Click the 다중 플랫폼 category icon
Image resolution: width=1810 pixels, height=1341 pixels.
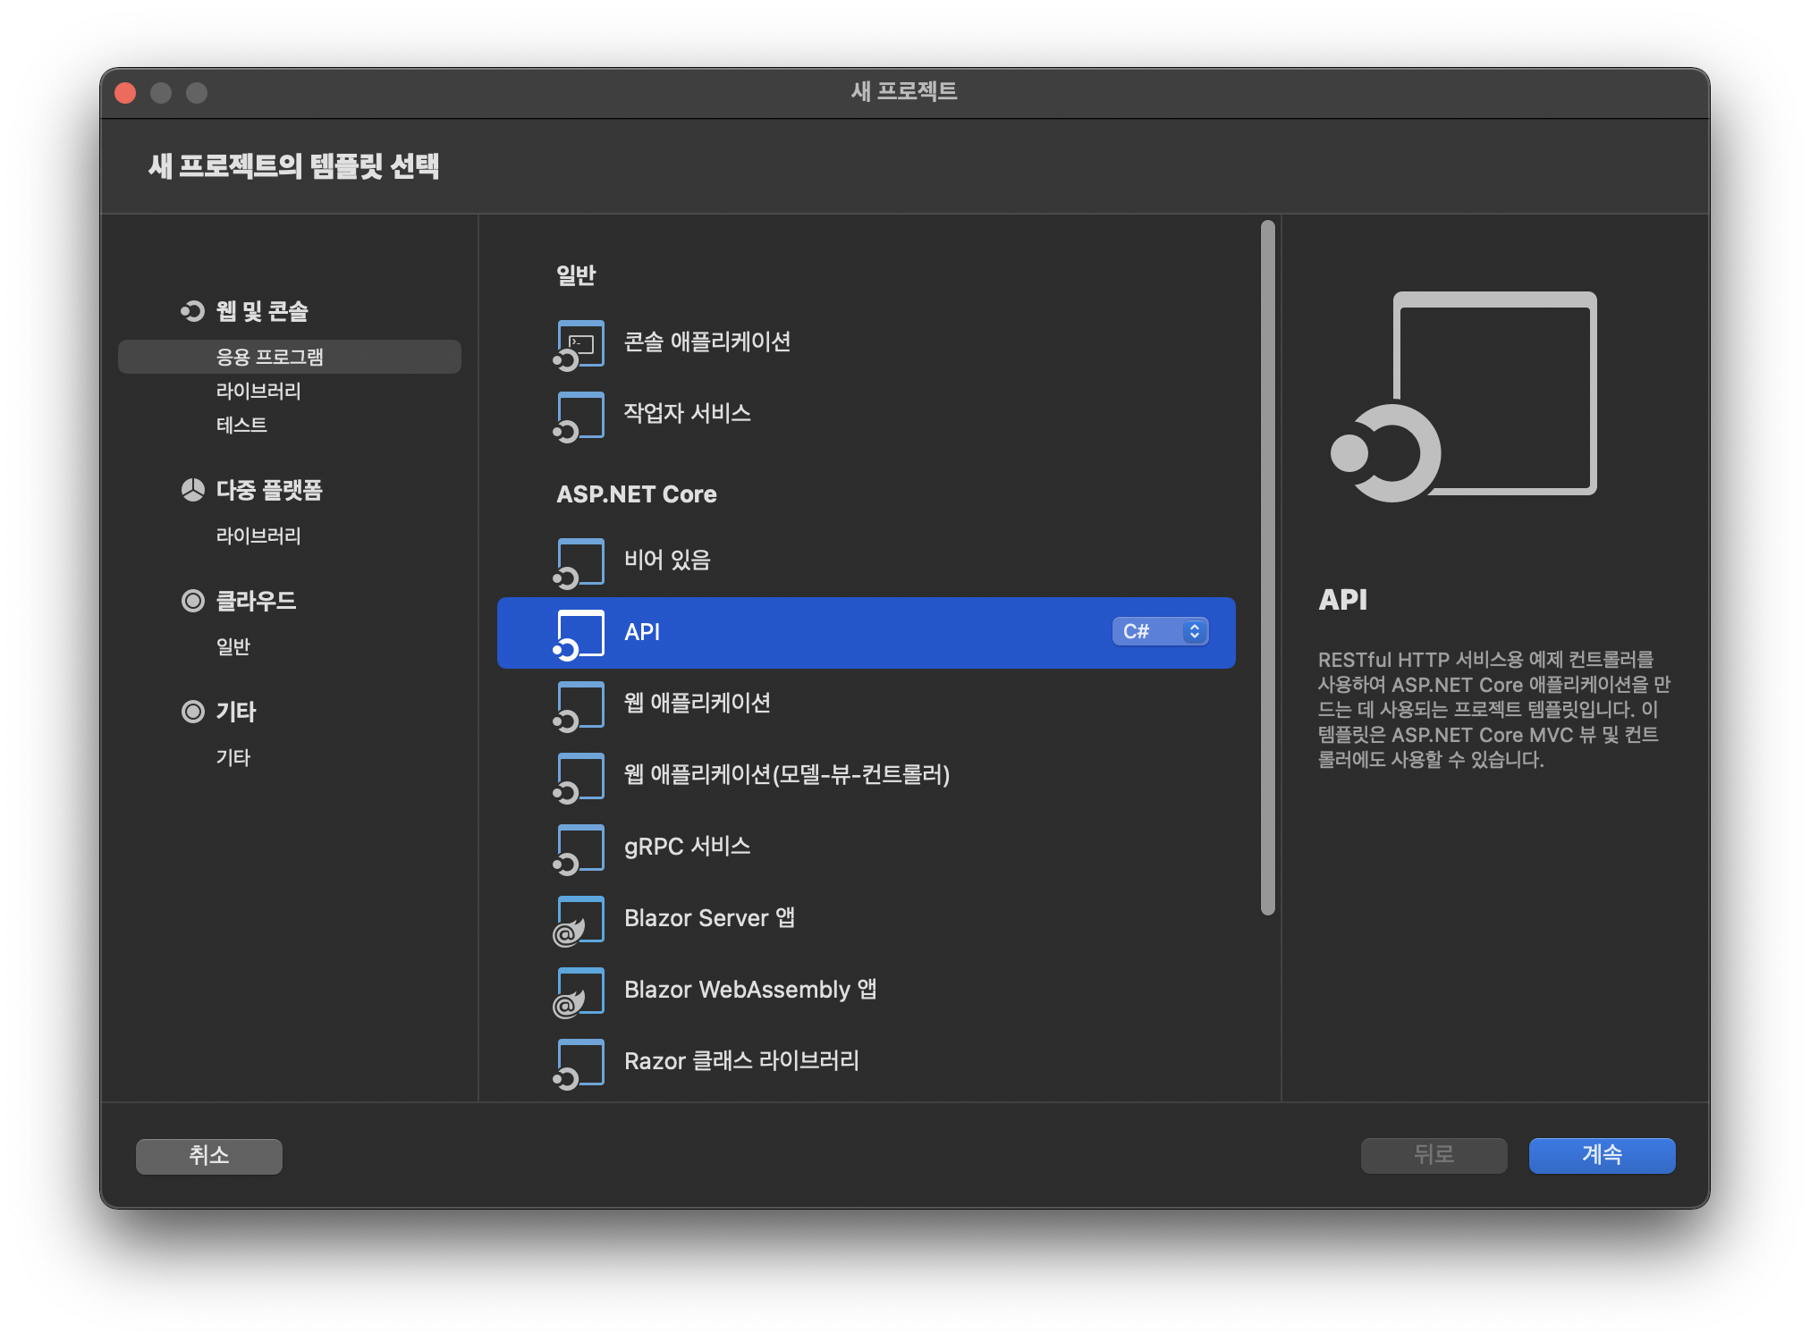[192, 490]
